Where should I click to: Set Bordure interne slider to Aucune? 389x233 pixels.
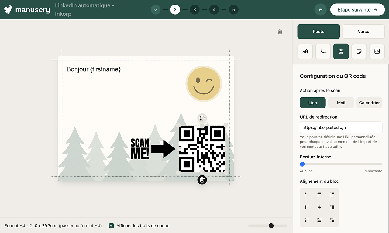(x=302, y=164)
